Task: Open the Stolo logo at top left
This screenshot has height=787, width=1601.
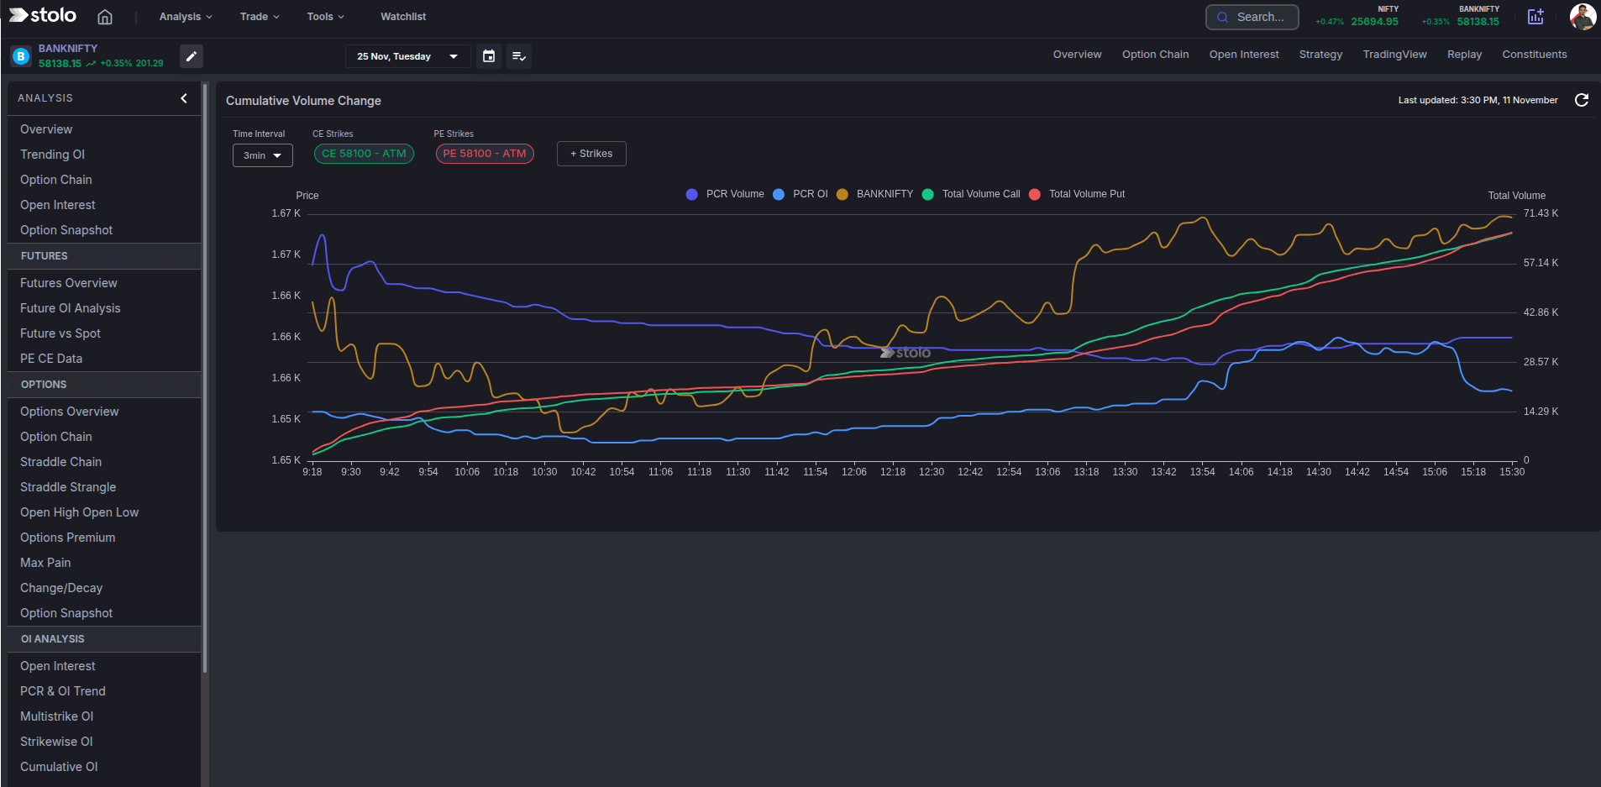Action: (41, 15)
